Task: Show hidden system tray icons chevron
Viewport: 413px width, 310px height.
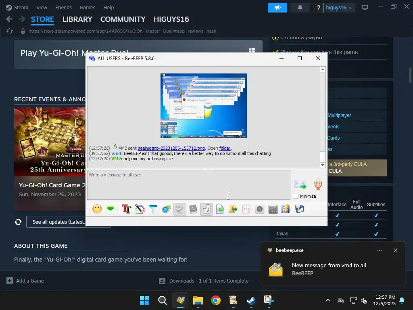Action: point(328,300)
